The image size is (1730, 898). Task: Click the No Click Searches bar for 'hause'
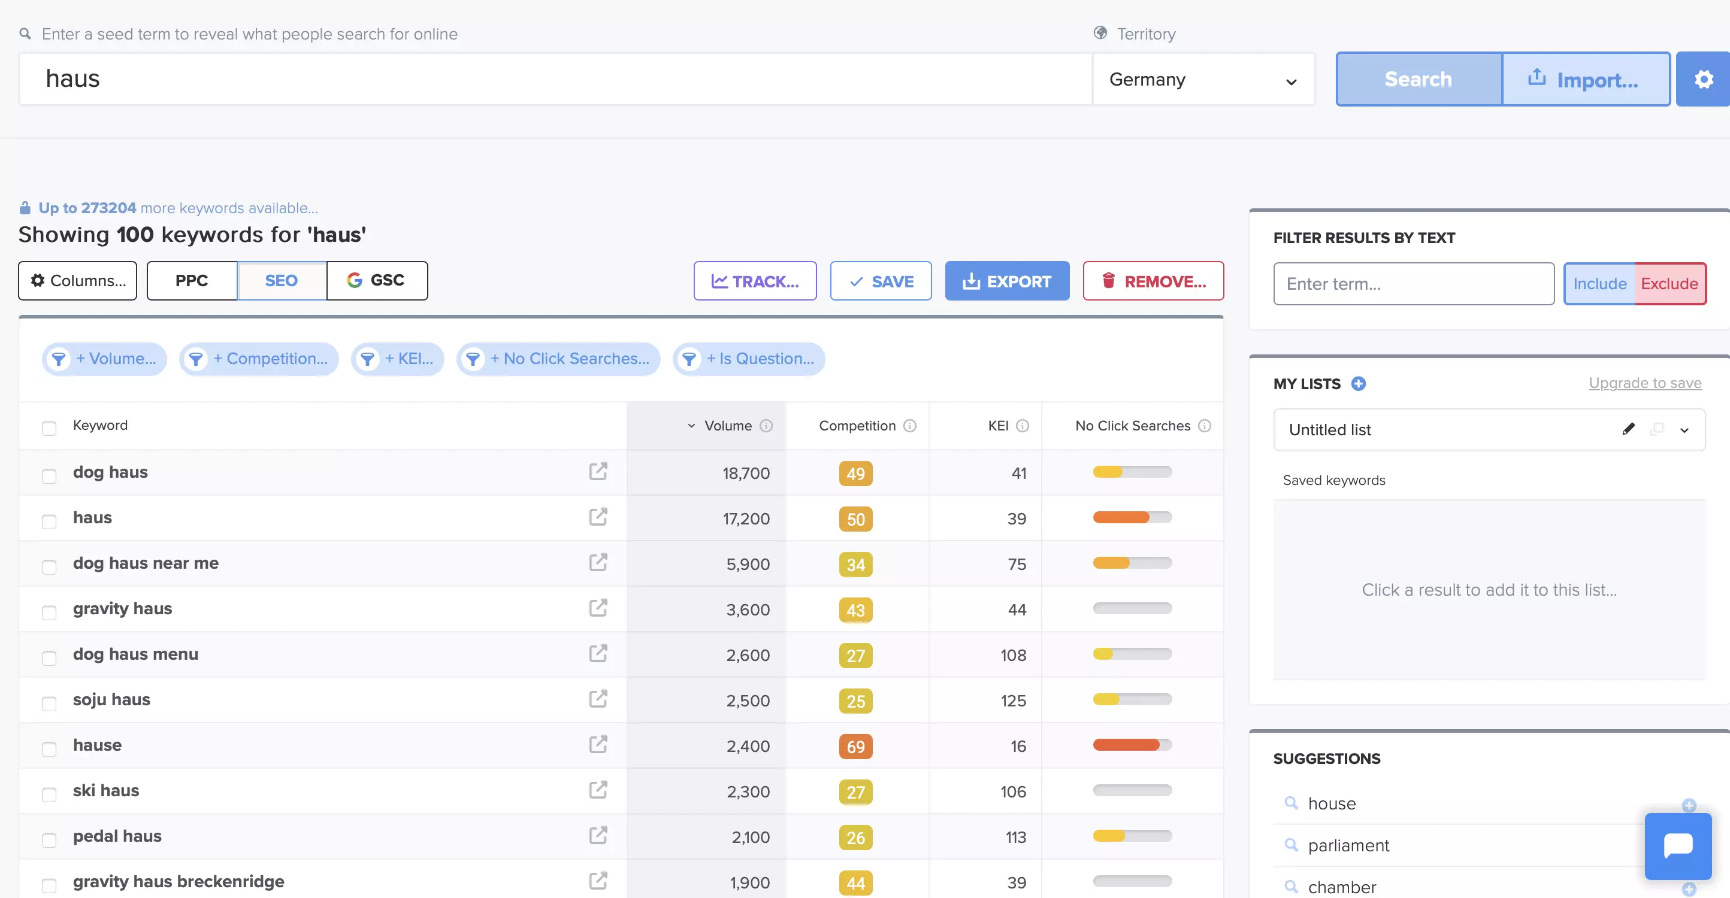1131,745
